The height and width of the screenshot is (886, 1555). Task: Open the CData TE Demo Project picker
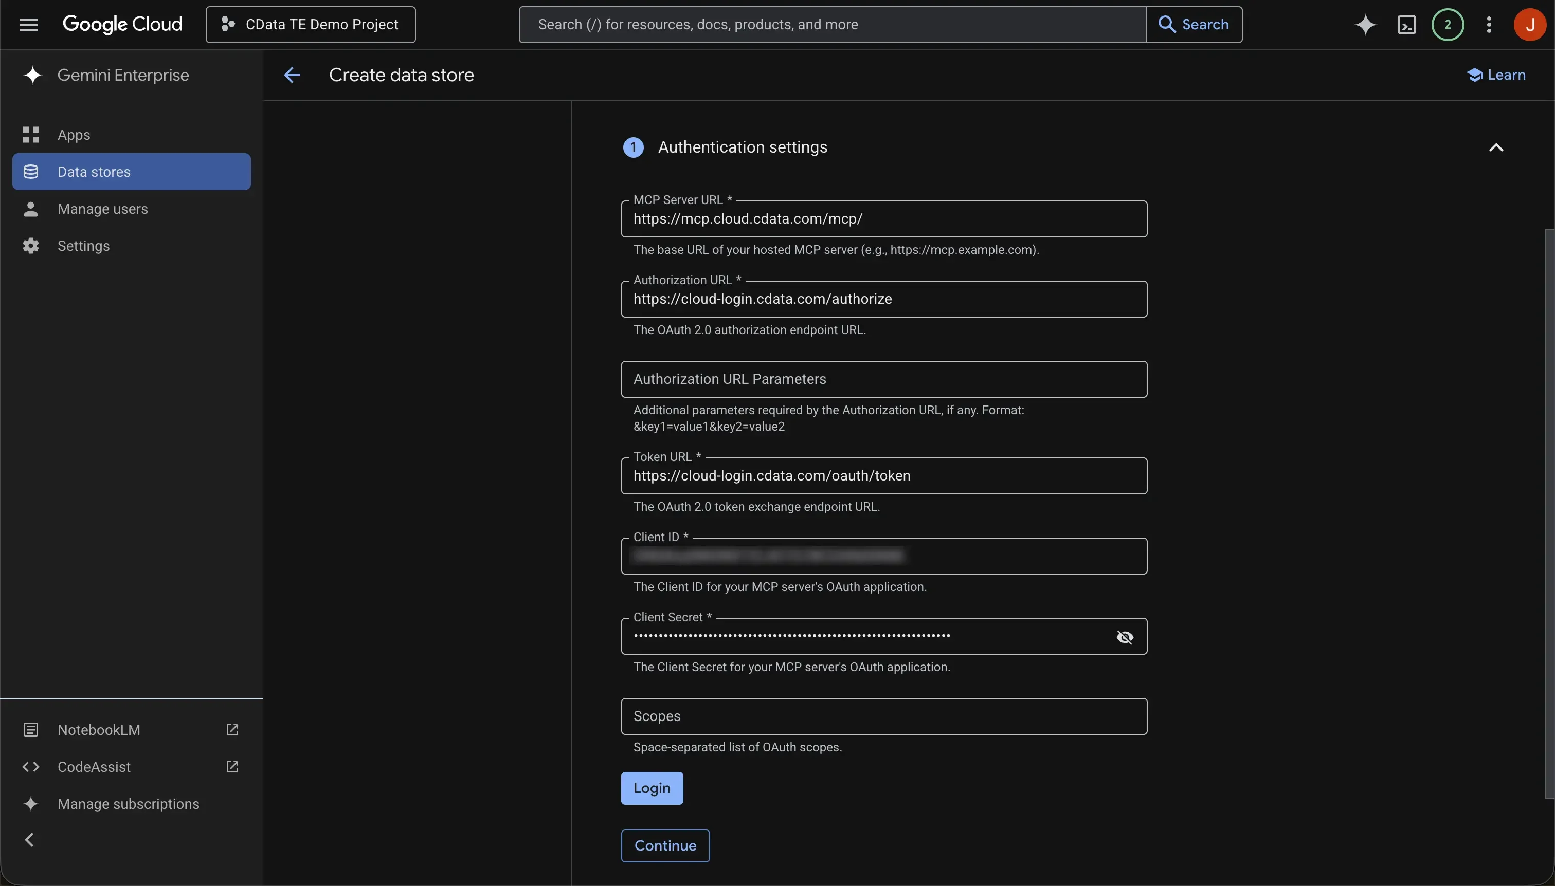pos(311,24)
